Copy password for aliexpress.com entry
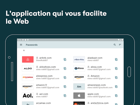 pyautogui.click(x=65, y=77)
